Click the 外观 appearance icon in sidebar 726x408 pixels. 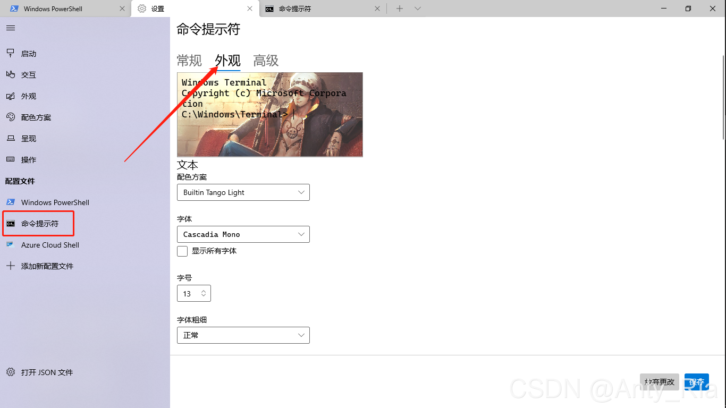[11, 96]
